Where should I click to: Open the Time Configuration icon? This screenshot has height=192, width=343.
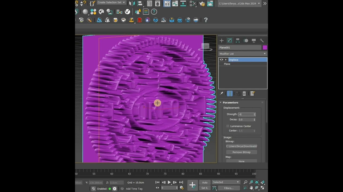point(182,188)
